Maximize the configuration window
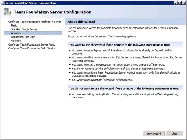The height and width of the screenshot is (140, 187). (179, 3)
